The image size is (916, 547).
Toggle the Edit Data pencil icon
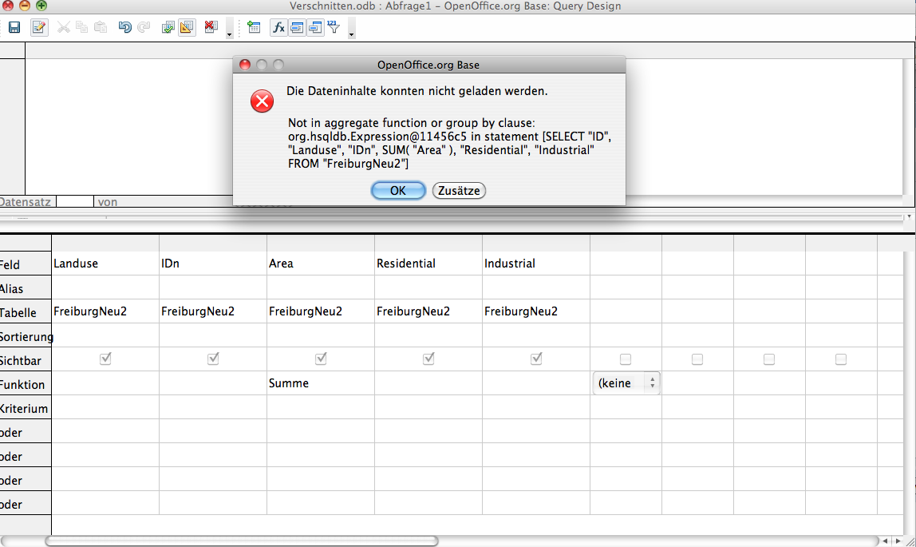[x=39, y=27]
